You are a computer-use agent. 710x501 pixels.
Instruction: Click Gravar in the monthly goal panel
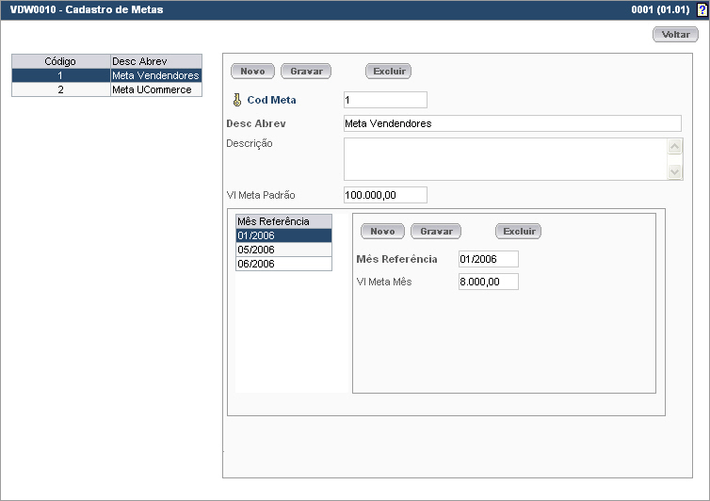pos(436,232)
